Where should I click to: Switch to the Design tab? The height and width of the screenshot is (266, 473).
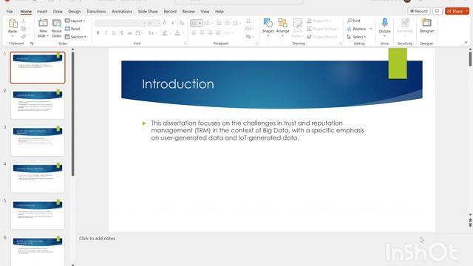tap(74, 12)
